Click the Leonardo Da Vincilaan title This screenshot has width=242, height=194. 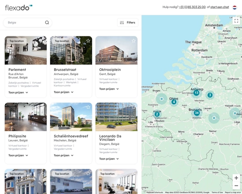[110, 138]
